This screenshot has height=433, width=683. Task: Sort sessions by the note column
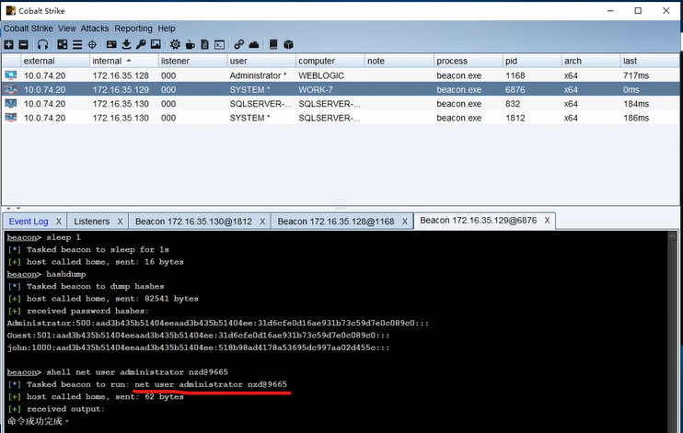[399, 61]
